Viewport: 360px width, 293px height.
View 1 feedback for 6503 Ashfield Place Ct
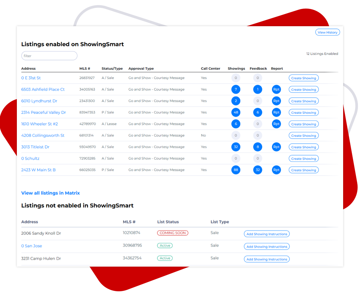pos(257,90)
